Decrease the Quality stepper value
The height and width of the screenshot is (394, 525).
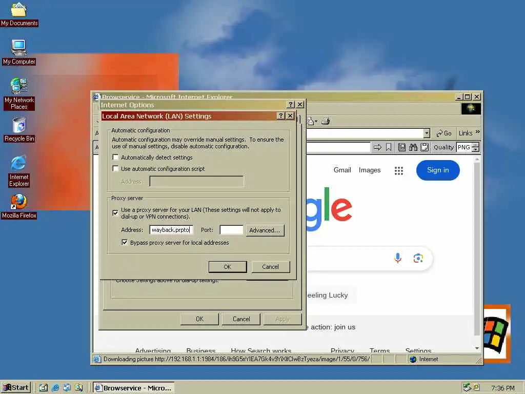pyautogui.click(x=476, y=149)
